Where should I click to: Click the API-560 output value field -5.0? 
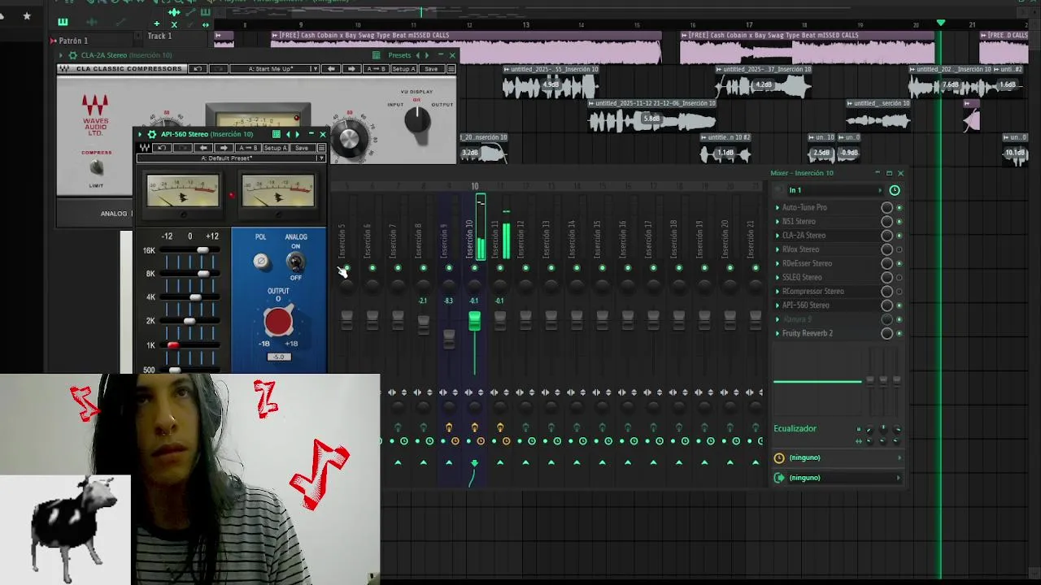[x=279, y=357]
